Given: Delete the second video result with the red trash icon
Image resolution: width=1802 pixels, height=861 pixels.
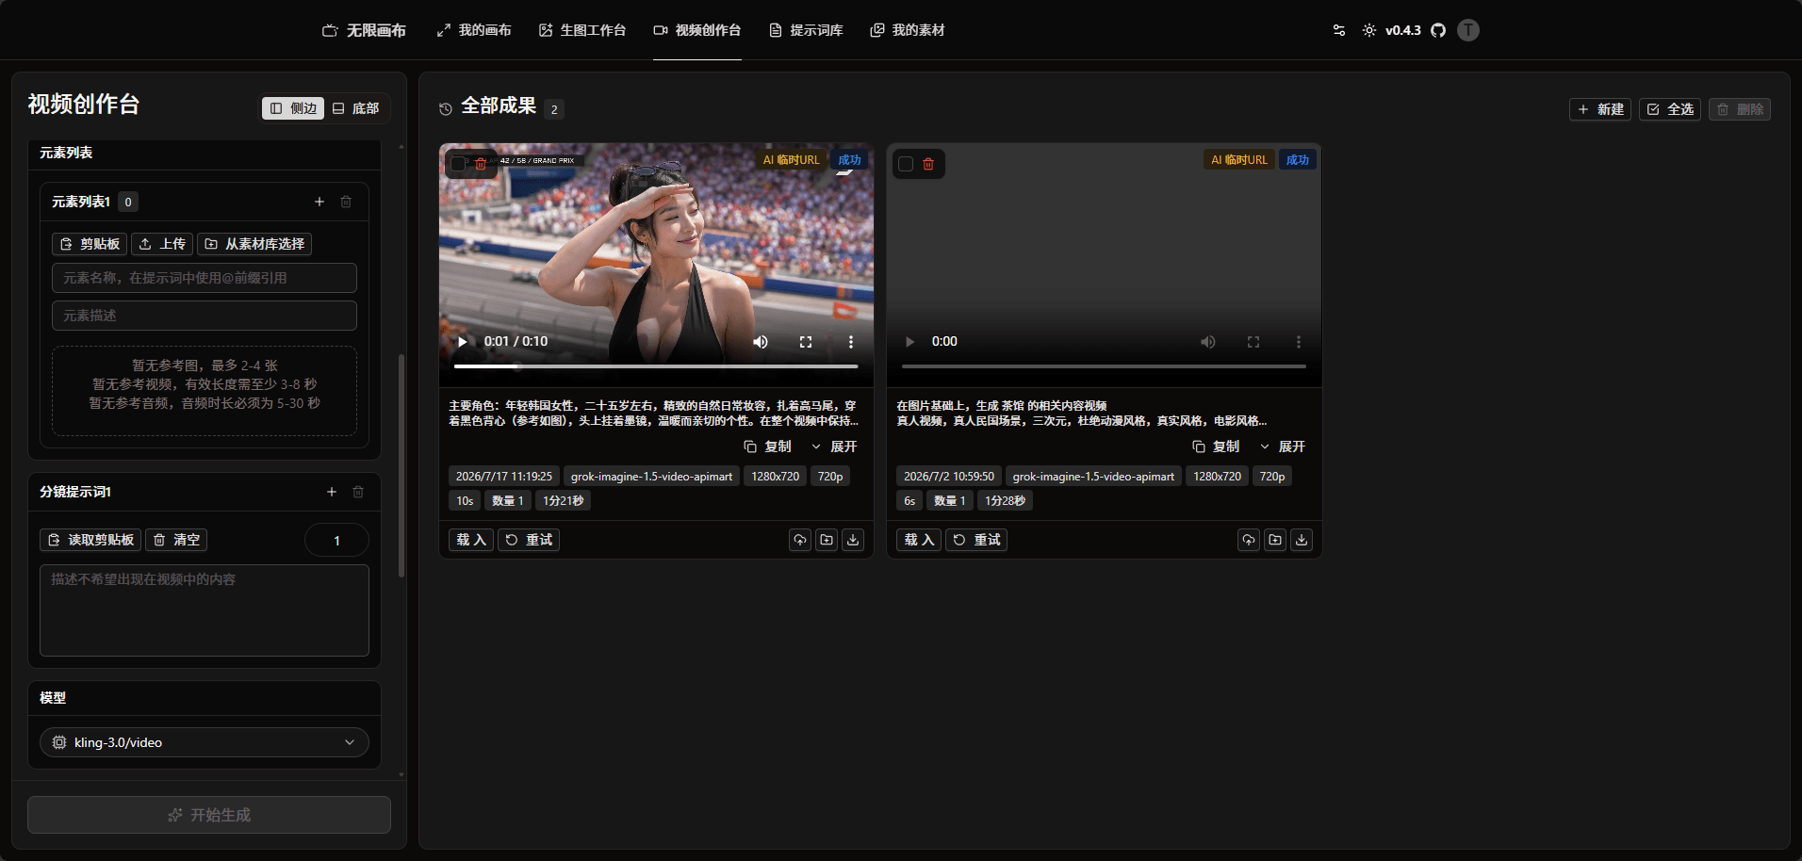Looking at the screenshot, I should [928, 164].
